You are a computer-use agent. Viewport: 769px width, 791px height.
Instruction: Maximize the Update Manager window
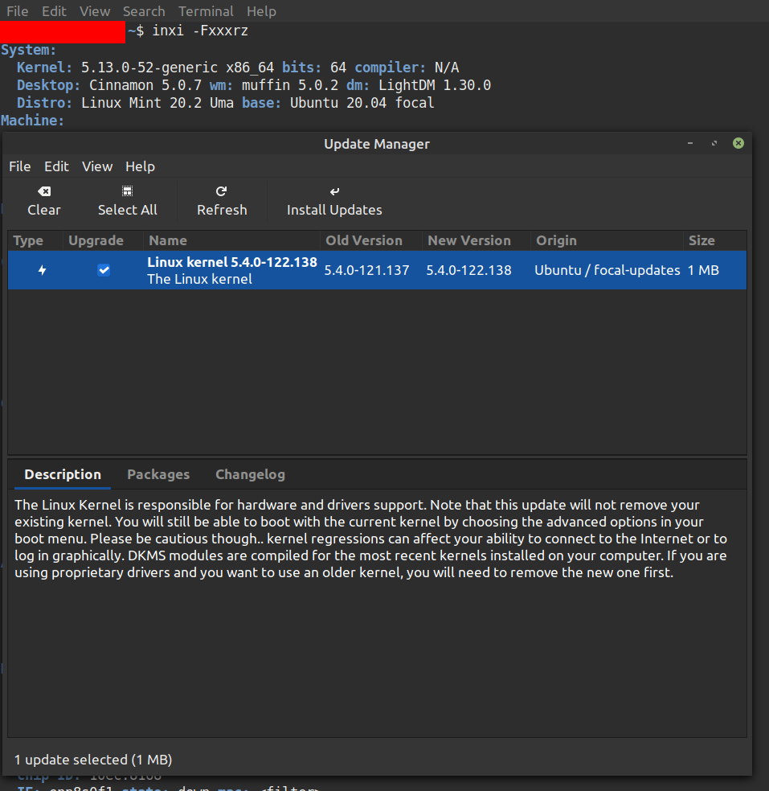(x=714, y=143)
